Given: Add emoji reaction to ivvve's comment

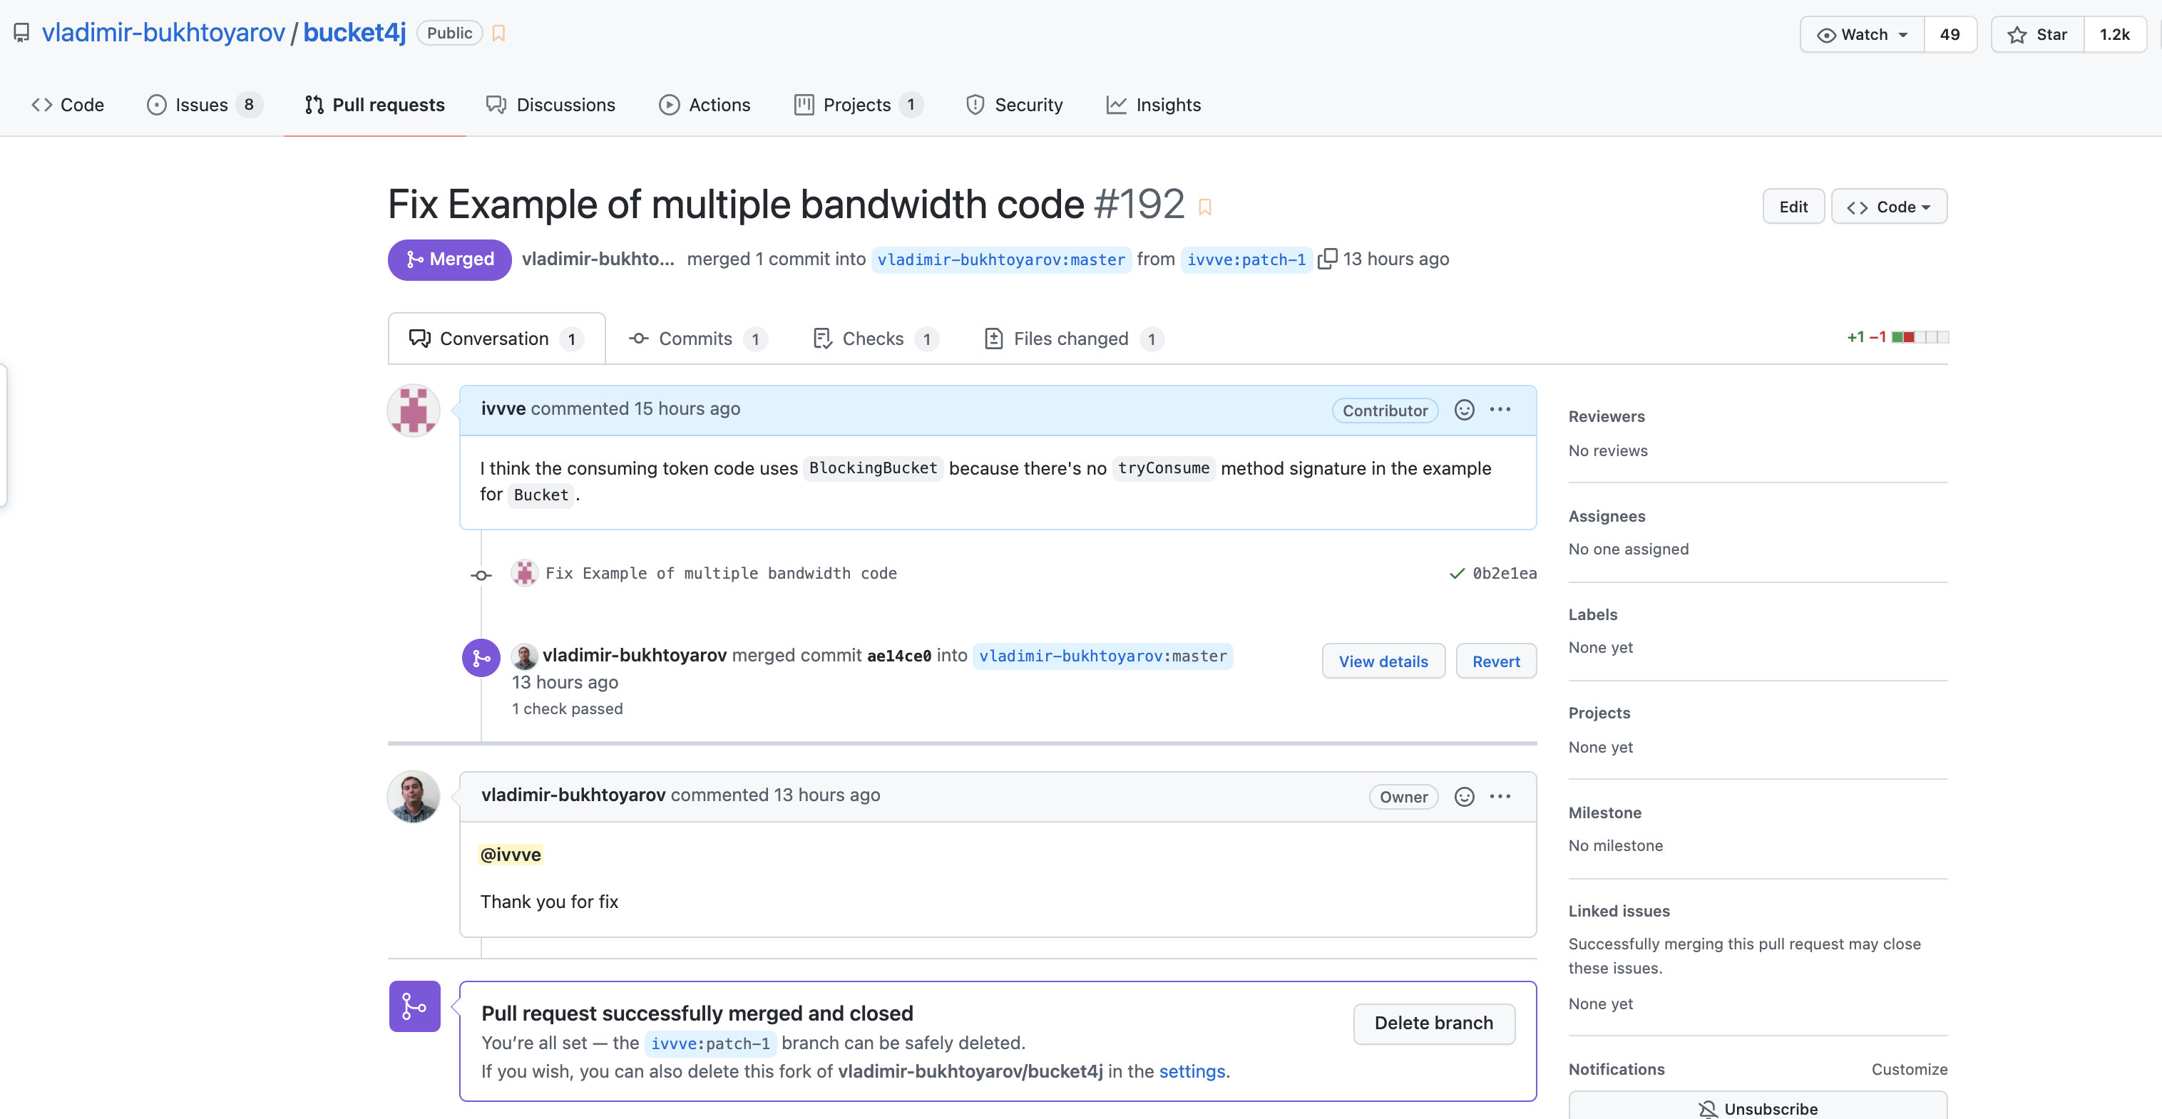Looking at the screenshot, I should click(x=1464, y=409).
